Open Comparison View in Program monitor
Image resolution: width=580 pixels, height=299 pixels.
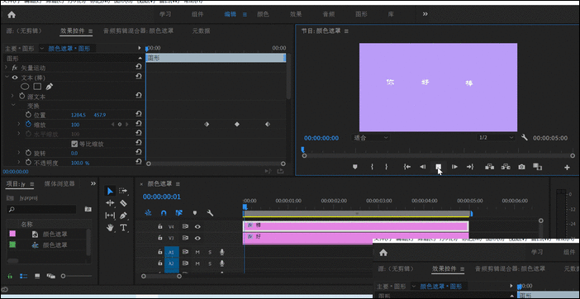click(x=538, y=167)
